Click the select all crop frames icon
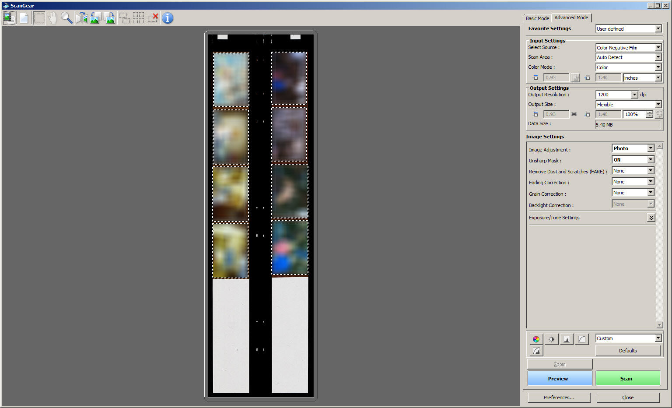 pos(139,18)
